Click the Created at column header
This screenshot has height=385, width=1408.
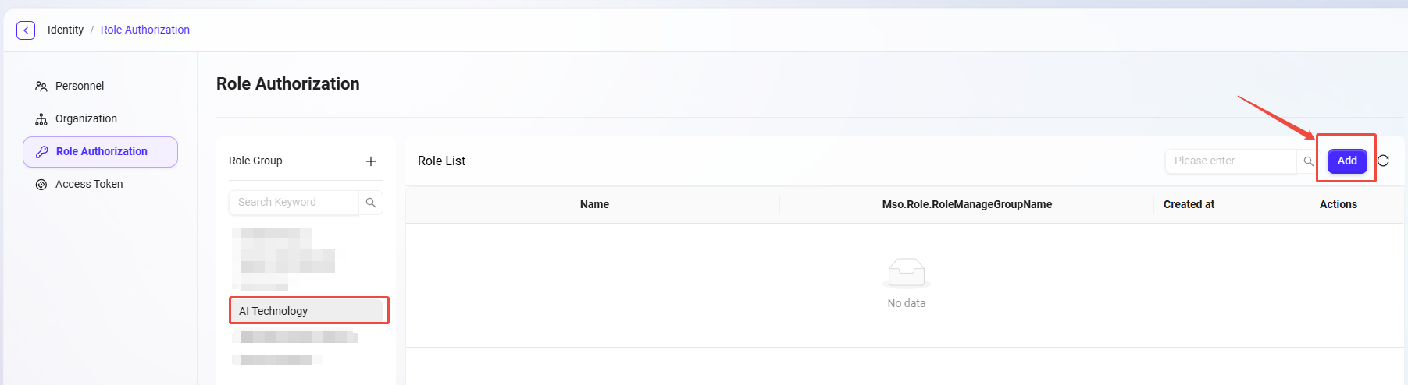coord(1189,204)
